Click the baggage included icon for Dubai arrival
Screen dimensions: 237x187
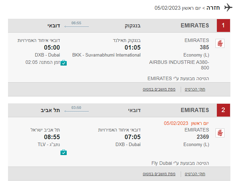(x=64, y=63)
